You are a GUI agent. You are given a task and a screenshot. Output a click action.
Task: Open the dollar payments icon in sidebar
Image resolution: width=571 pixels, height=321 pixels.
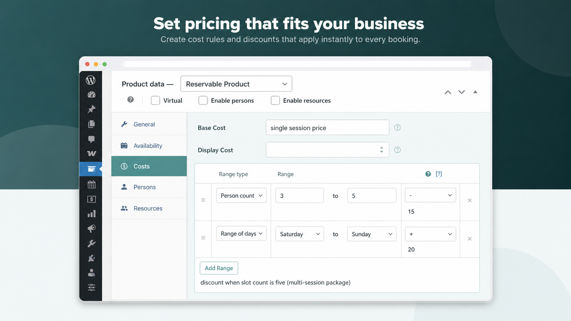tap(91, 199)
